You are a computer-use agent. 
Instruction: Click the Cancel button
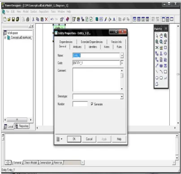(89, 139)
